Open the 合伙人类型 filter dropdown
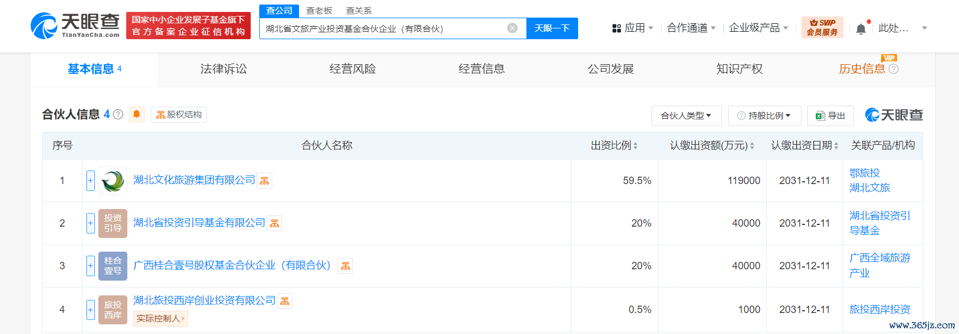The width and height of the screenshot is (959, 334). [x=686, y=116]
